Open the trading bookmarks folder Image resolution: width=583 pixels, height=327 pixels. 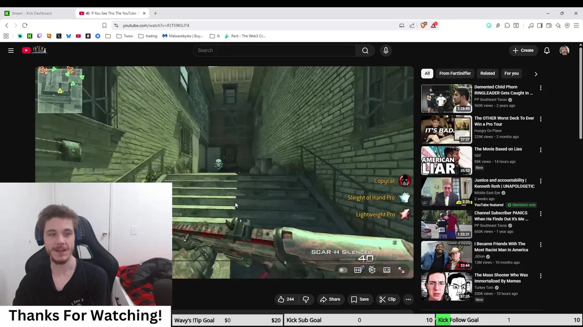(148, 36)
